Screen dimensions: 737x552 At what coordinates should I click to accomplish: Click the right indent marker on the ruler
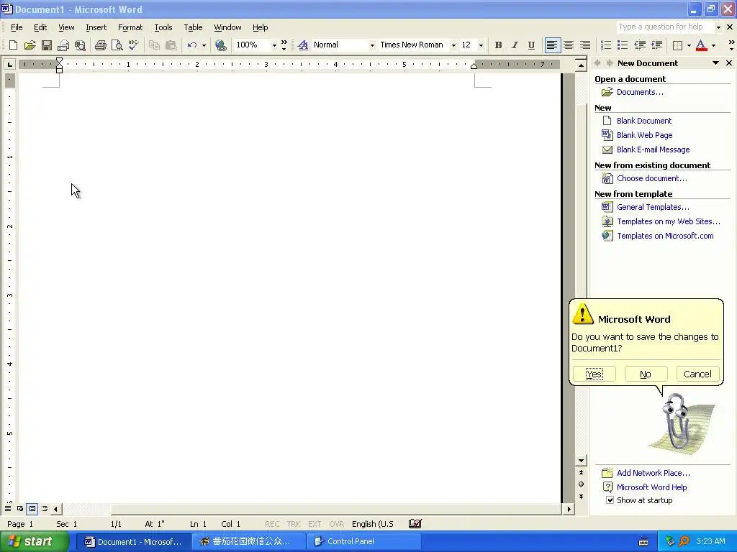point(474,65)
